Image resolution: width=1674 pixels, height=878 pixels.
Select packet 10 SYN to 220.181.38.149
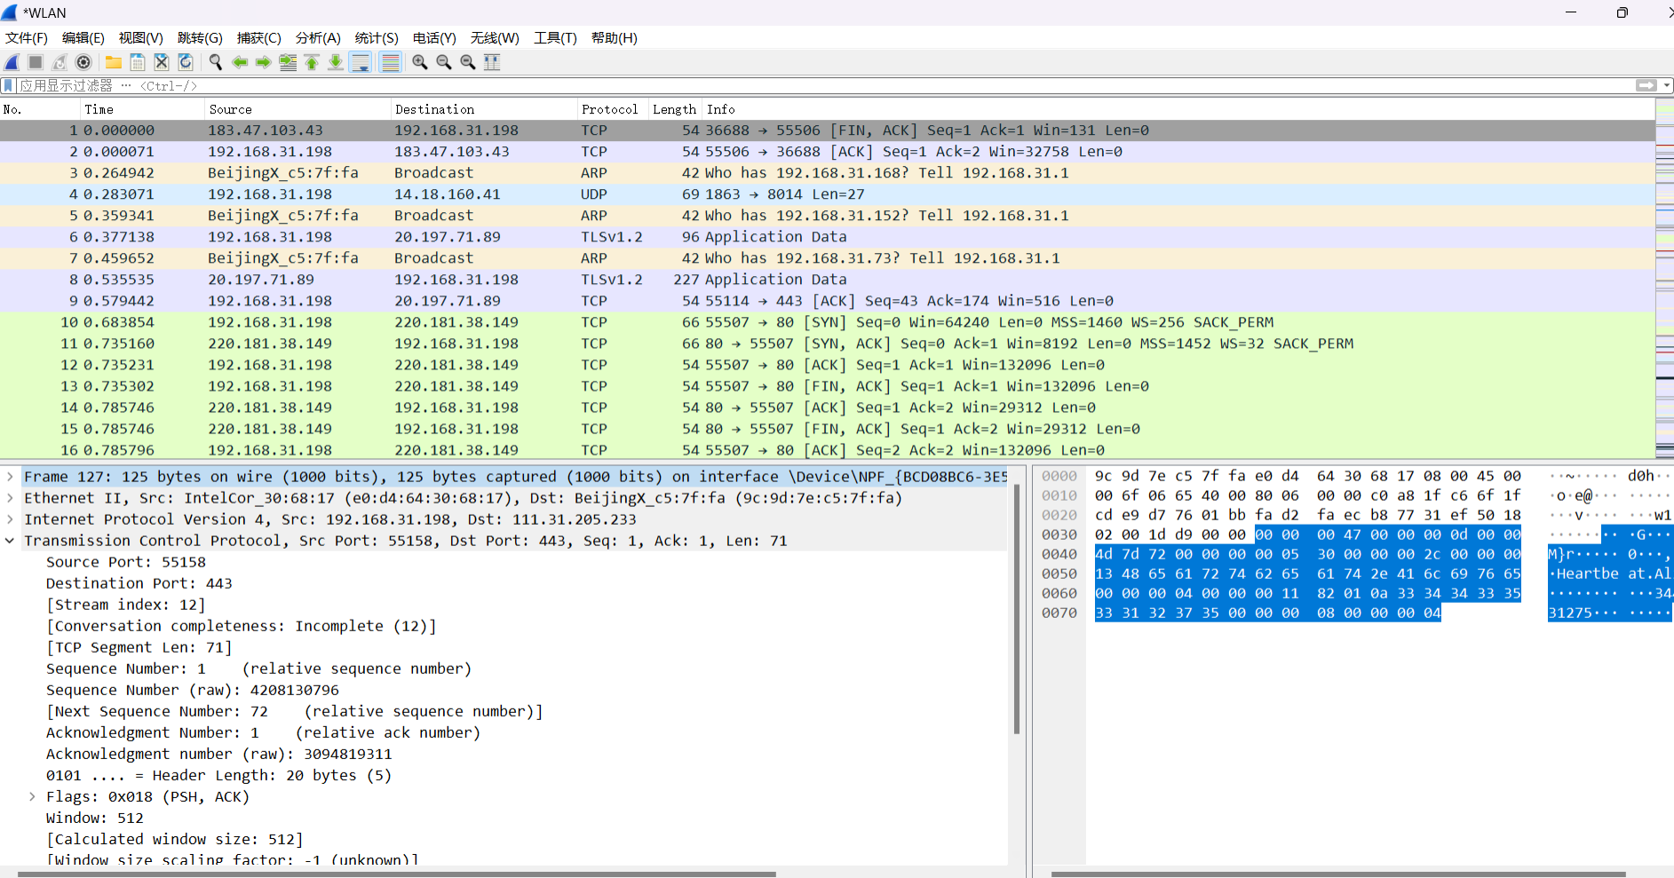point(828,322)
